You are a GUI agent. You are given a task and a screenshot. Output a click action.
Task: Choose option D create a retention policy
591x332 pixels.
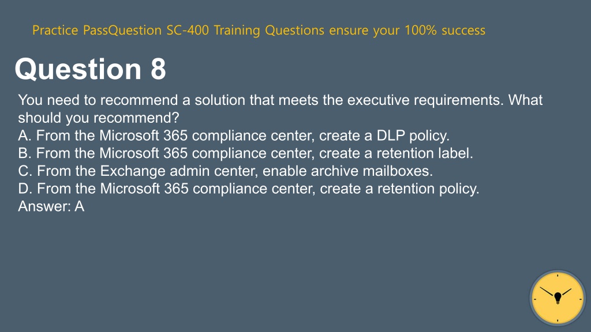point(248,188)
